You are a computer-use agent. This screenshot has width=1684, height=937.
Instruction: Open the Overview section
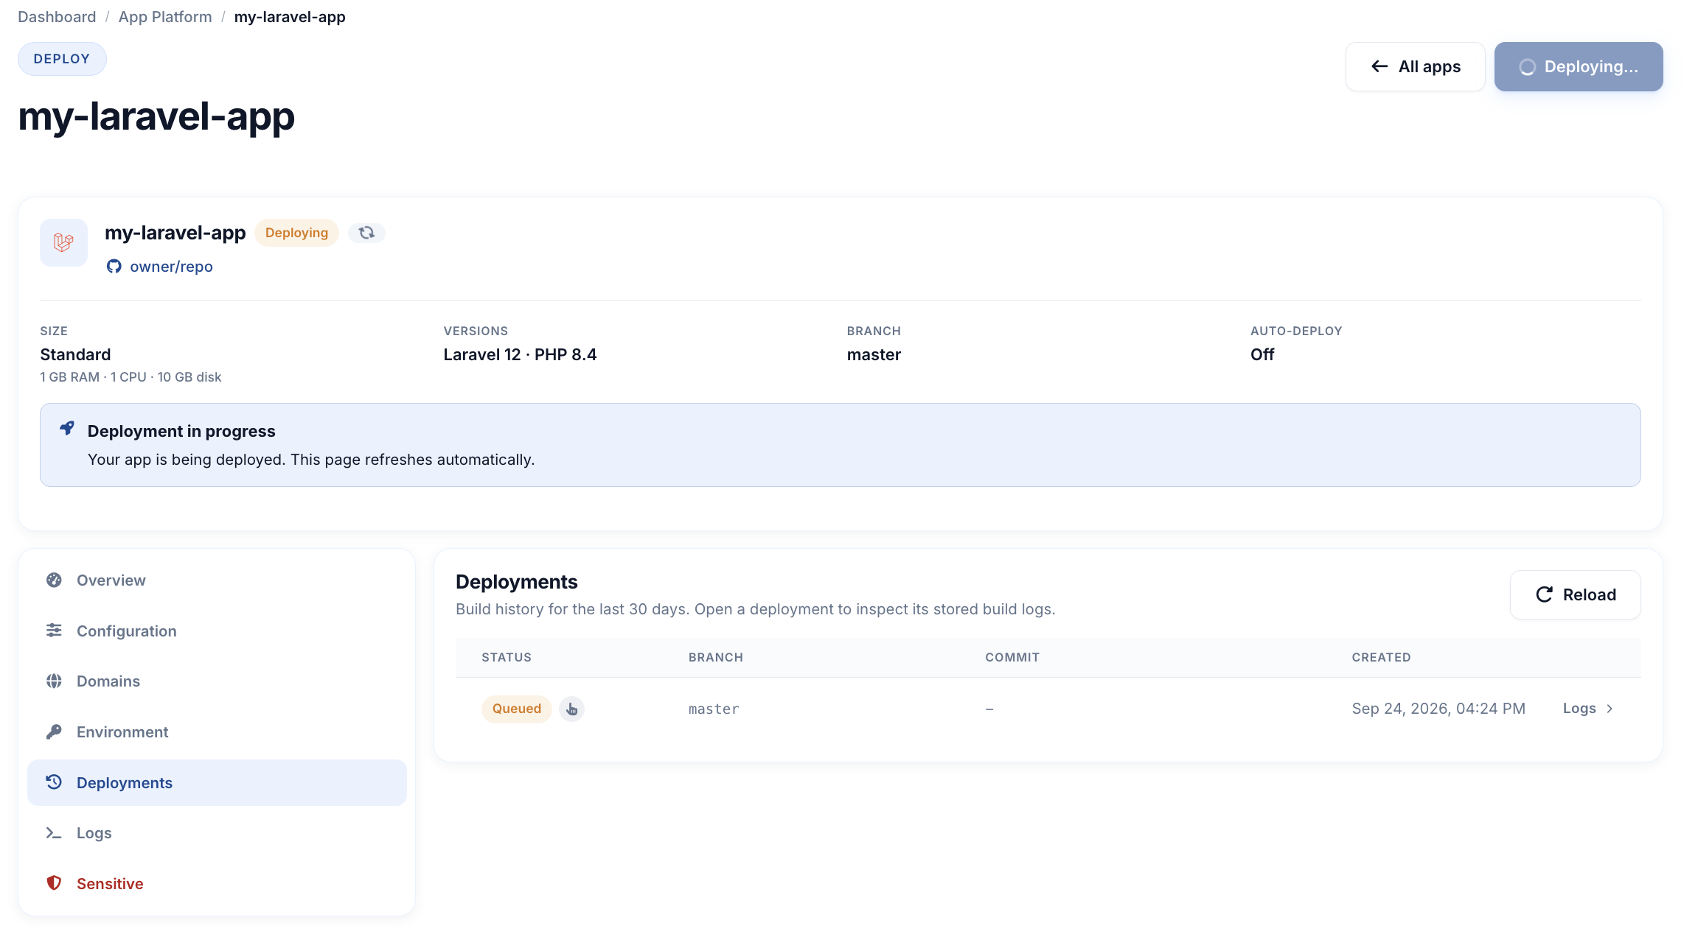pyautogui.click(x=217, y=580)
